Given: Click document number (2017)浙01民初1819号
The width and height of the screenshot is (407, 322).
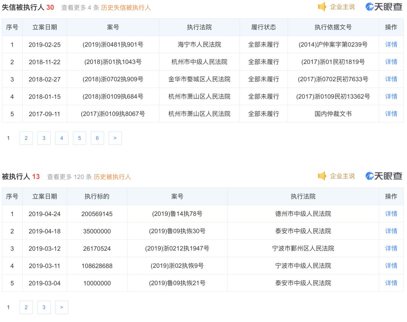Looking at the screenshot, I should (x=333, y=62).
